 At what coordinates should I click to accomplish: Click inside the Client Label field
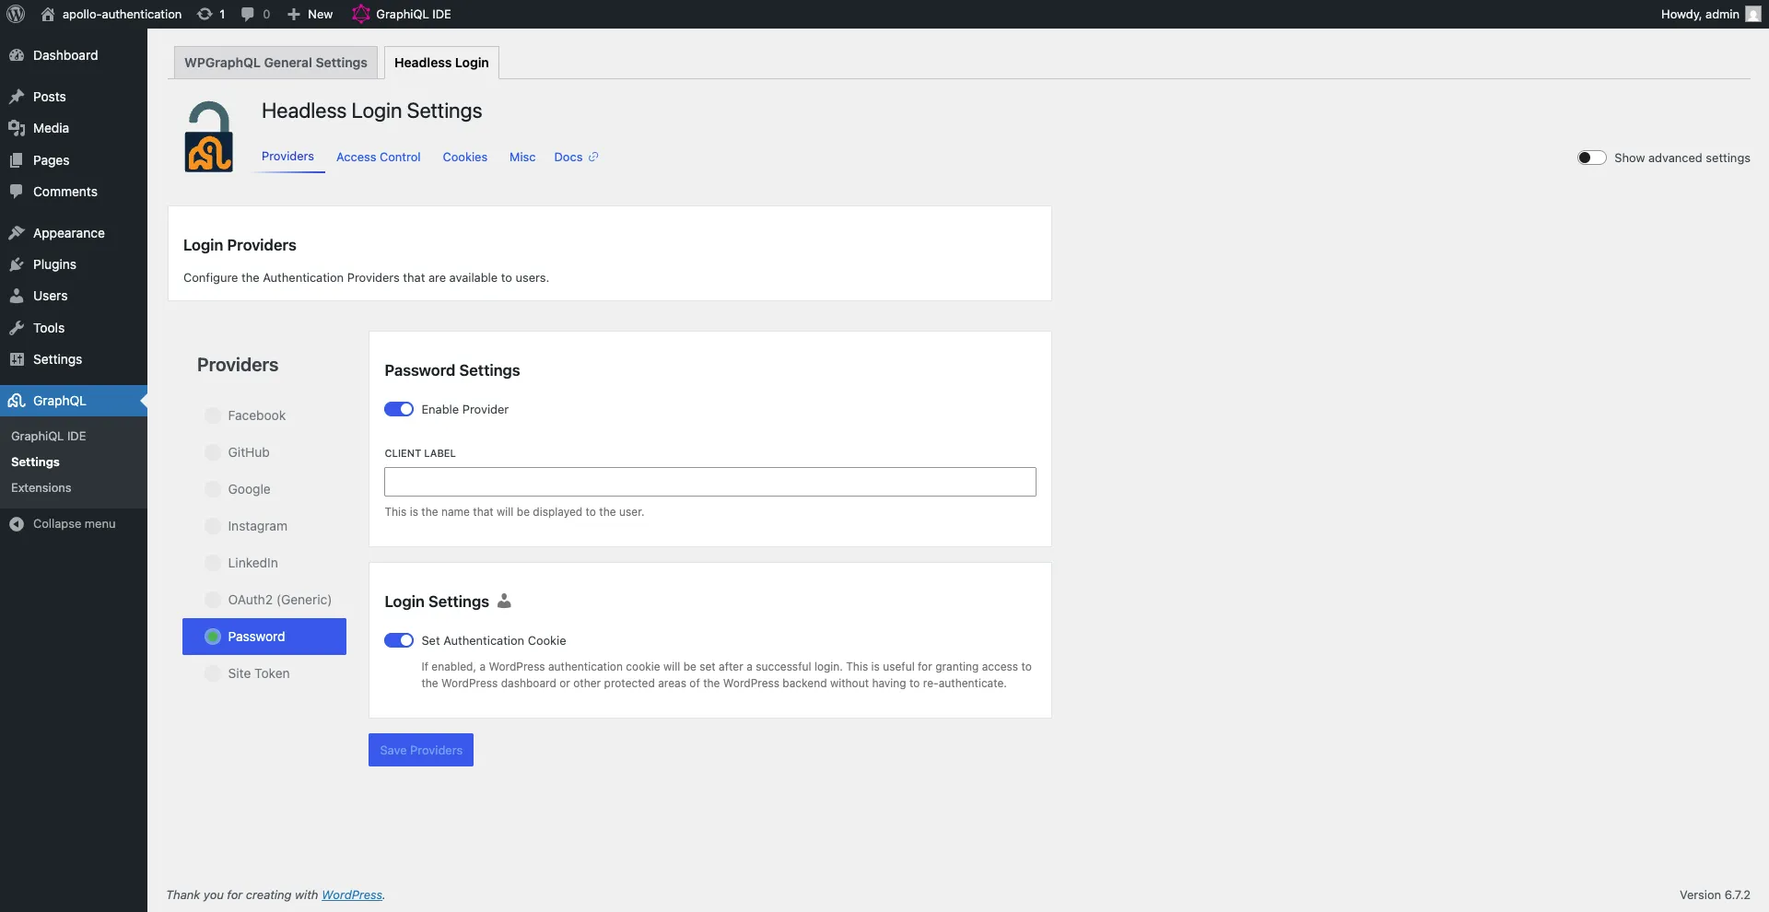709,481
